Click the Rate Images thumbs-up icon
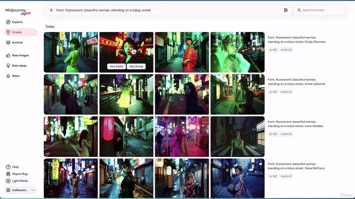The height and width of the screenshot is (199, 355). click(x=8, y=55)
